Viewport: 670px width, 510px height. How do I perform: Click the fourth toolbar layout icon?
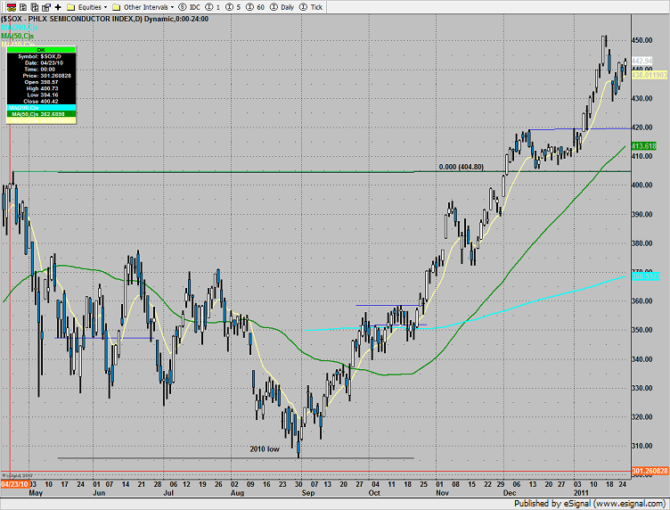click(x=45, y=6)
